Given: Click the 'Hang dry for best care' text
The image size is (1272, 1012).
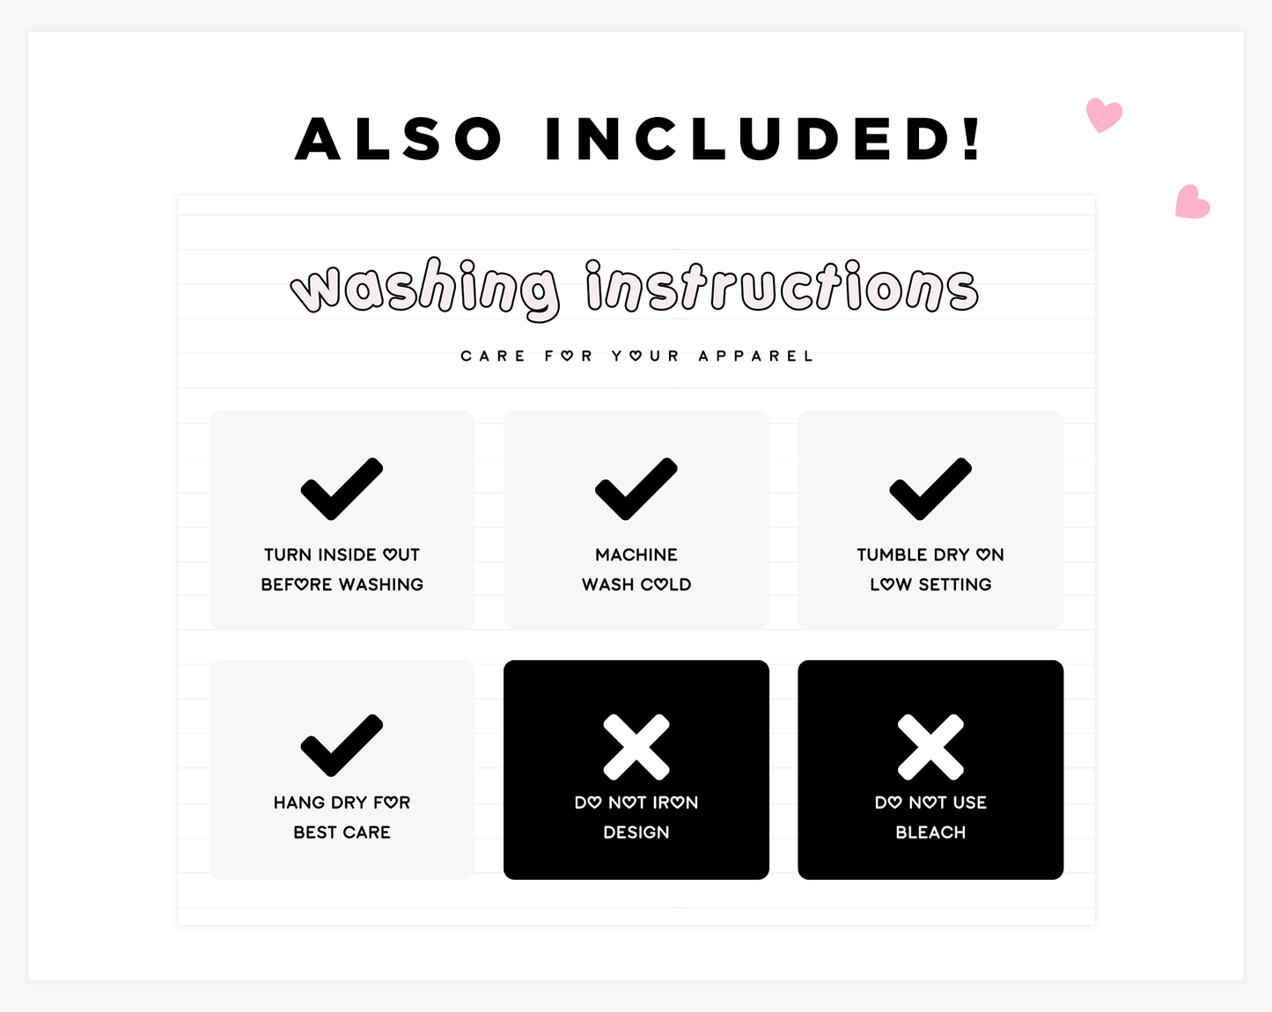Looking at the screenshot, I should click(x=342, y=818).
